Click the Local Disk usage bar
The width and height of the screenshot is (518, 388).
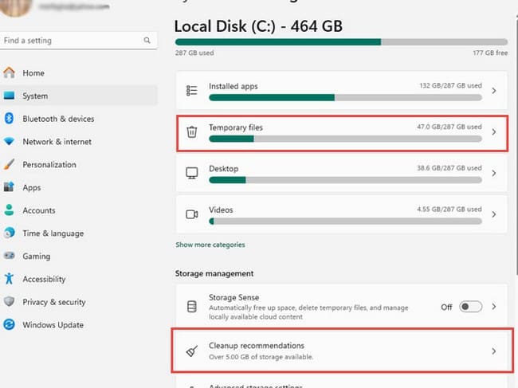pos(341,41)
